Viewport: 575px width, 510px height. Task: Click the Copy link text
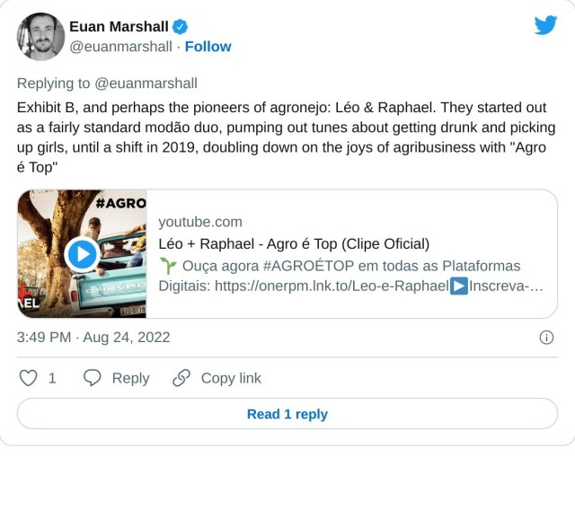tap(231, 378)
